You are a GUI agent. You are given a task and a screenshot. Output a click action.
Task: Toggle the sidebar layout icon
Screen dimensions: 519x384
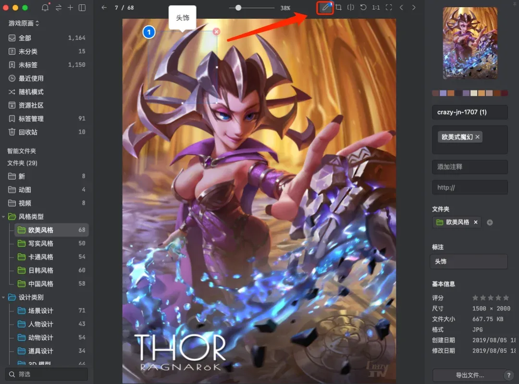82,7
